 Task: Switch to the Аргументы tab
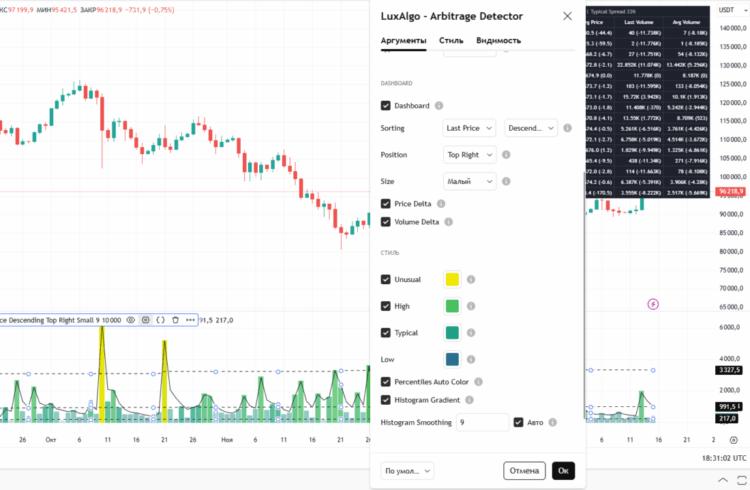point(404,41)
